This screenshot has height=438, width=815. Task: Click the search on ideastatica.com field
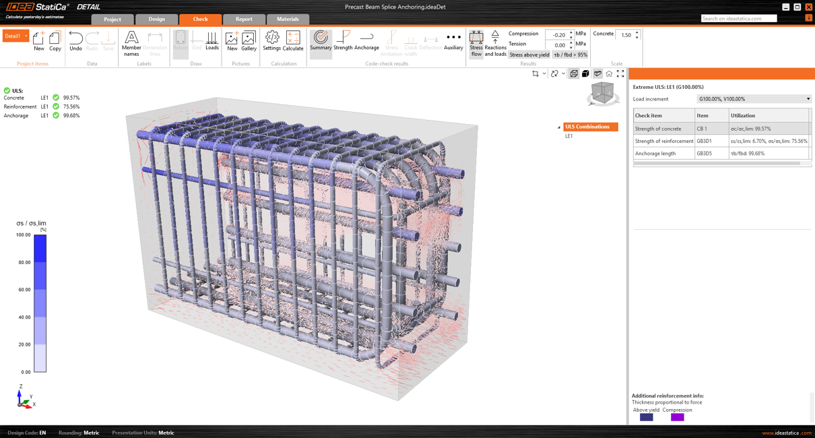738,18
